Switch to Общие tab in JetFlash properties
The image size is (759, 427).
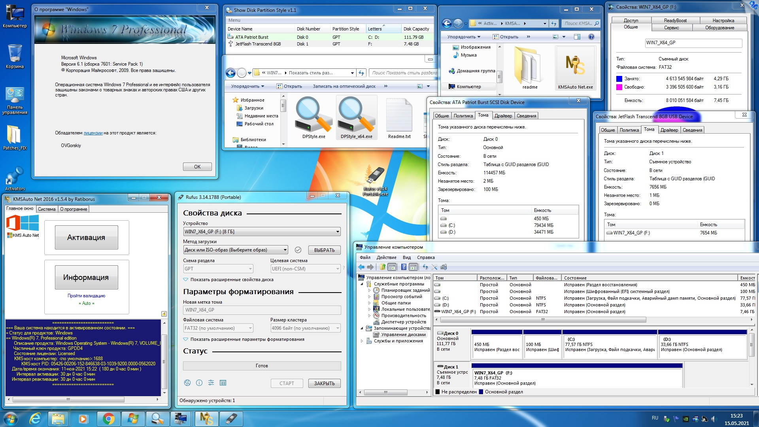tap(607, 130)
